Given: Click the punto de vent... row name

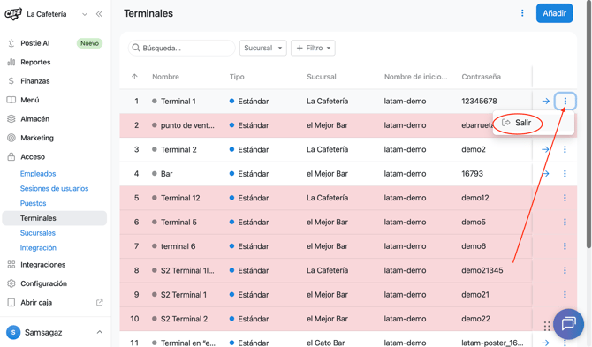Looking at the screenshot, I should [187, 125].
